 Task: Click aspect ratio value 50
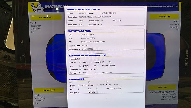coord(102,21)
